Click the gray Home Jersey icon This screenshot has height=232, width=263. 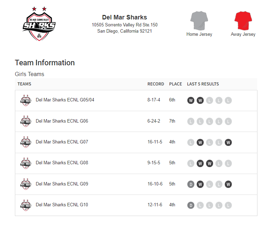[x=199, y=21]
